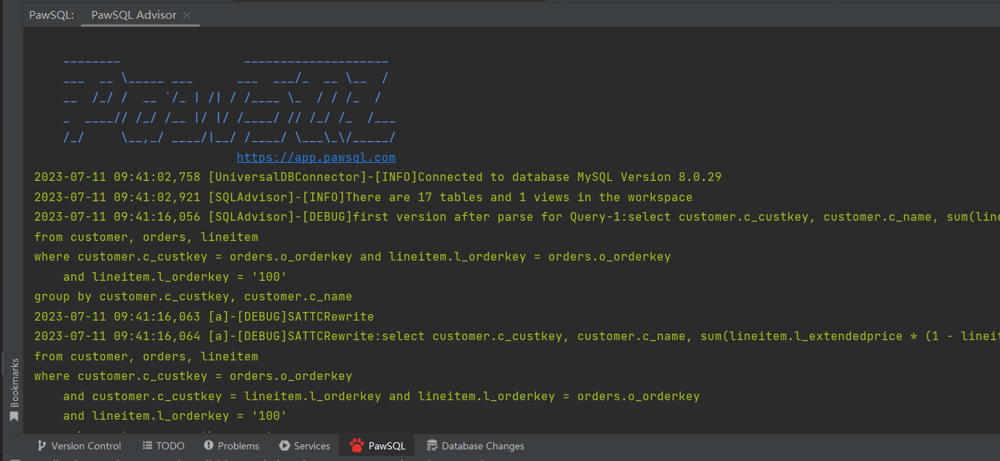Click the Problems warning icon
This screenshot has width=1000, height=461.
[x=209, y=446]
